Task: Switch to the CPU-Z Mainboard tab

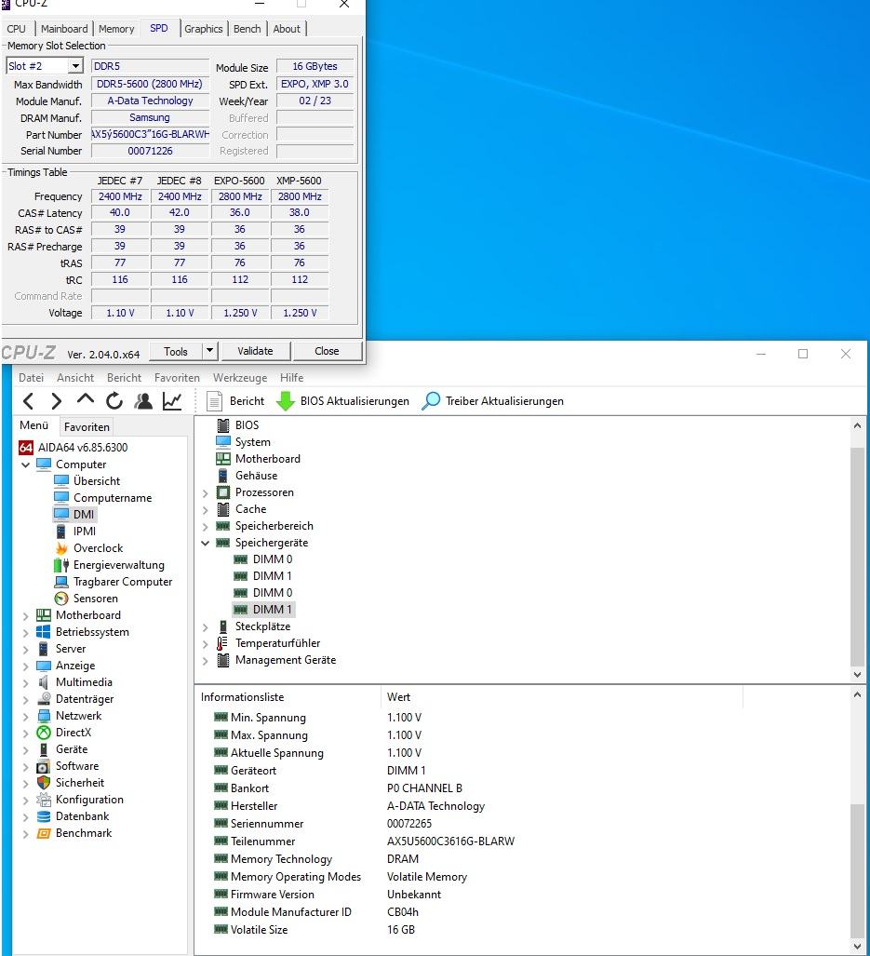Action: (64, 29)
